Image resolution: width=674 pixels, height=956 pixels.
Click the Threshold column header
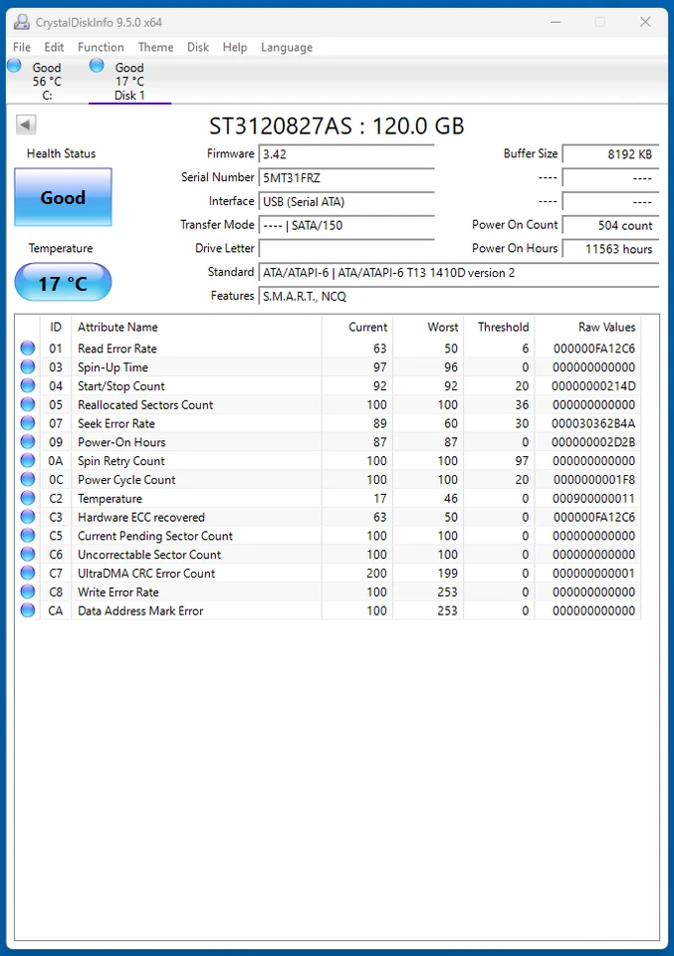pos(499,327)
